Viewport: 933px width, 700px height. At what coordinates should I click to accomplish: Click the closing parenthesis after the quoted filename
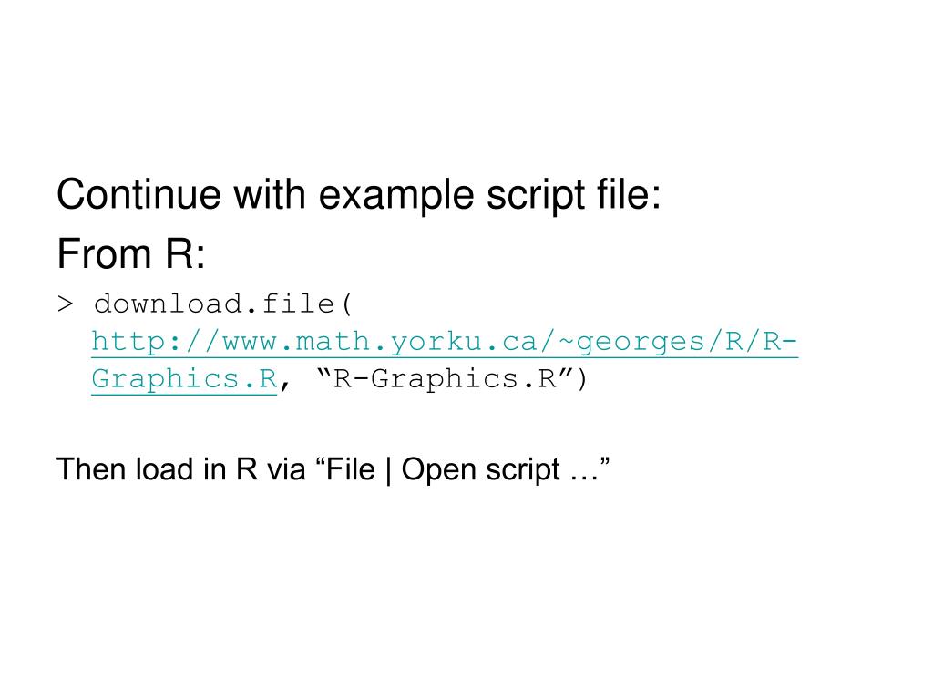click(581, 379)
